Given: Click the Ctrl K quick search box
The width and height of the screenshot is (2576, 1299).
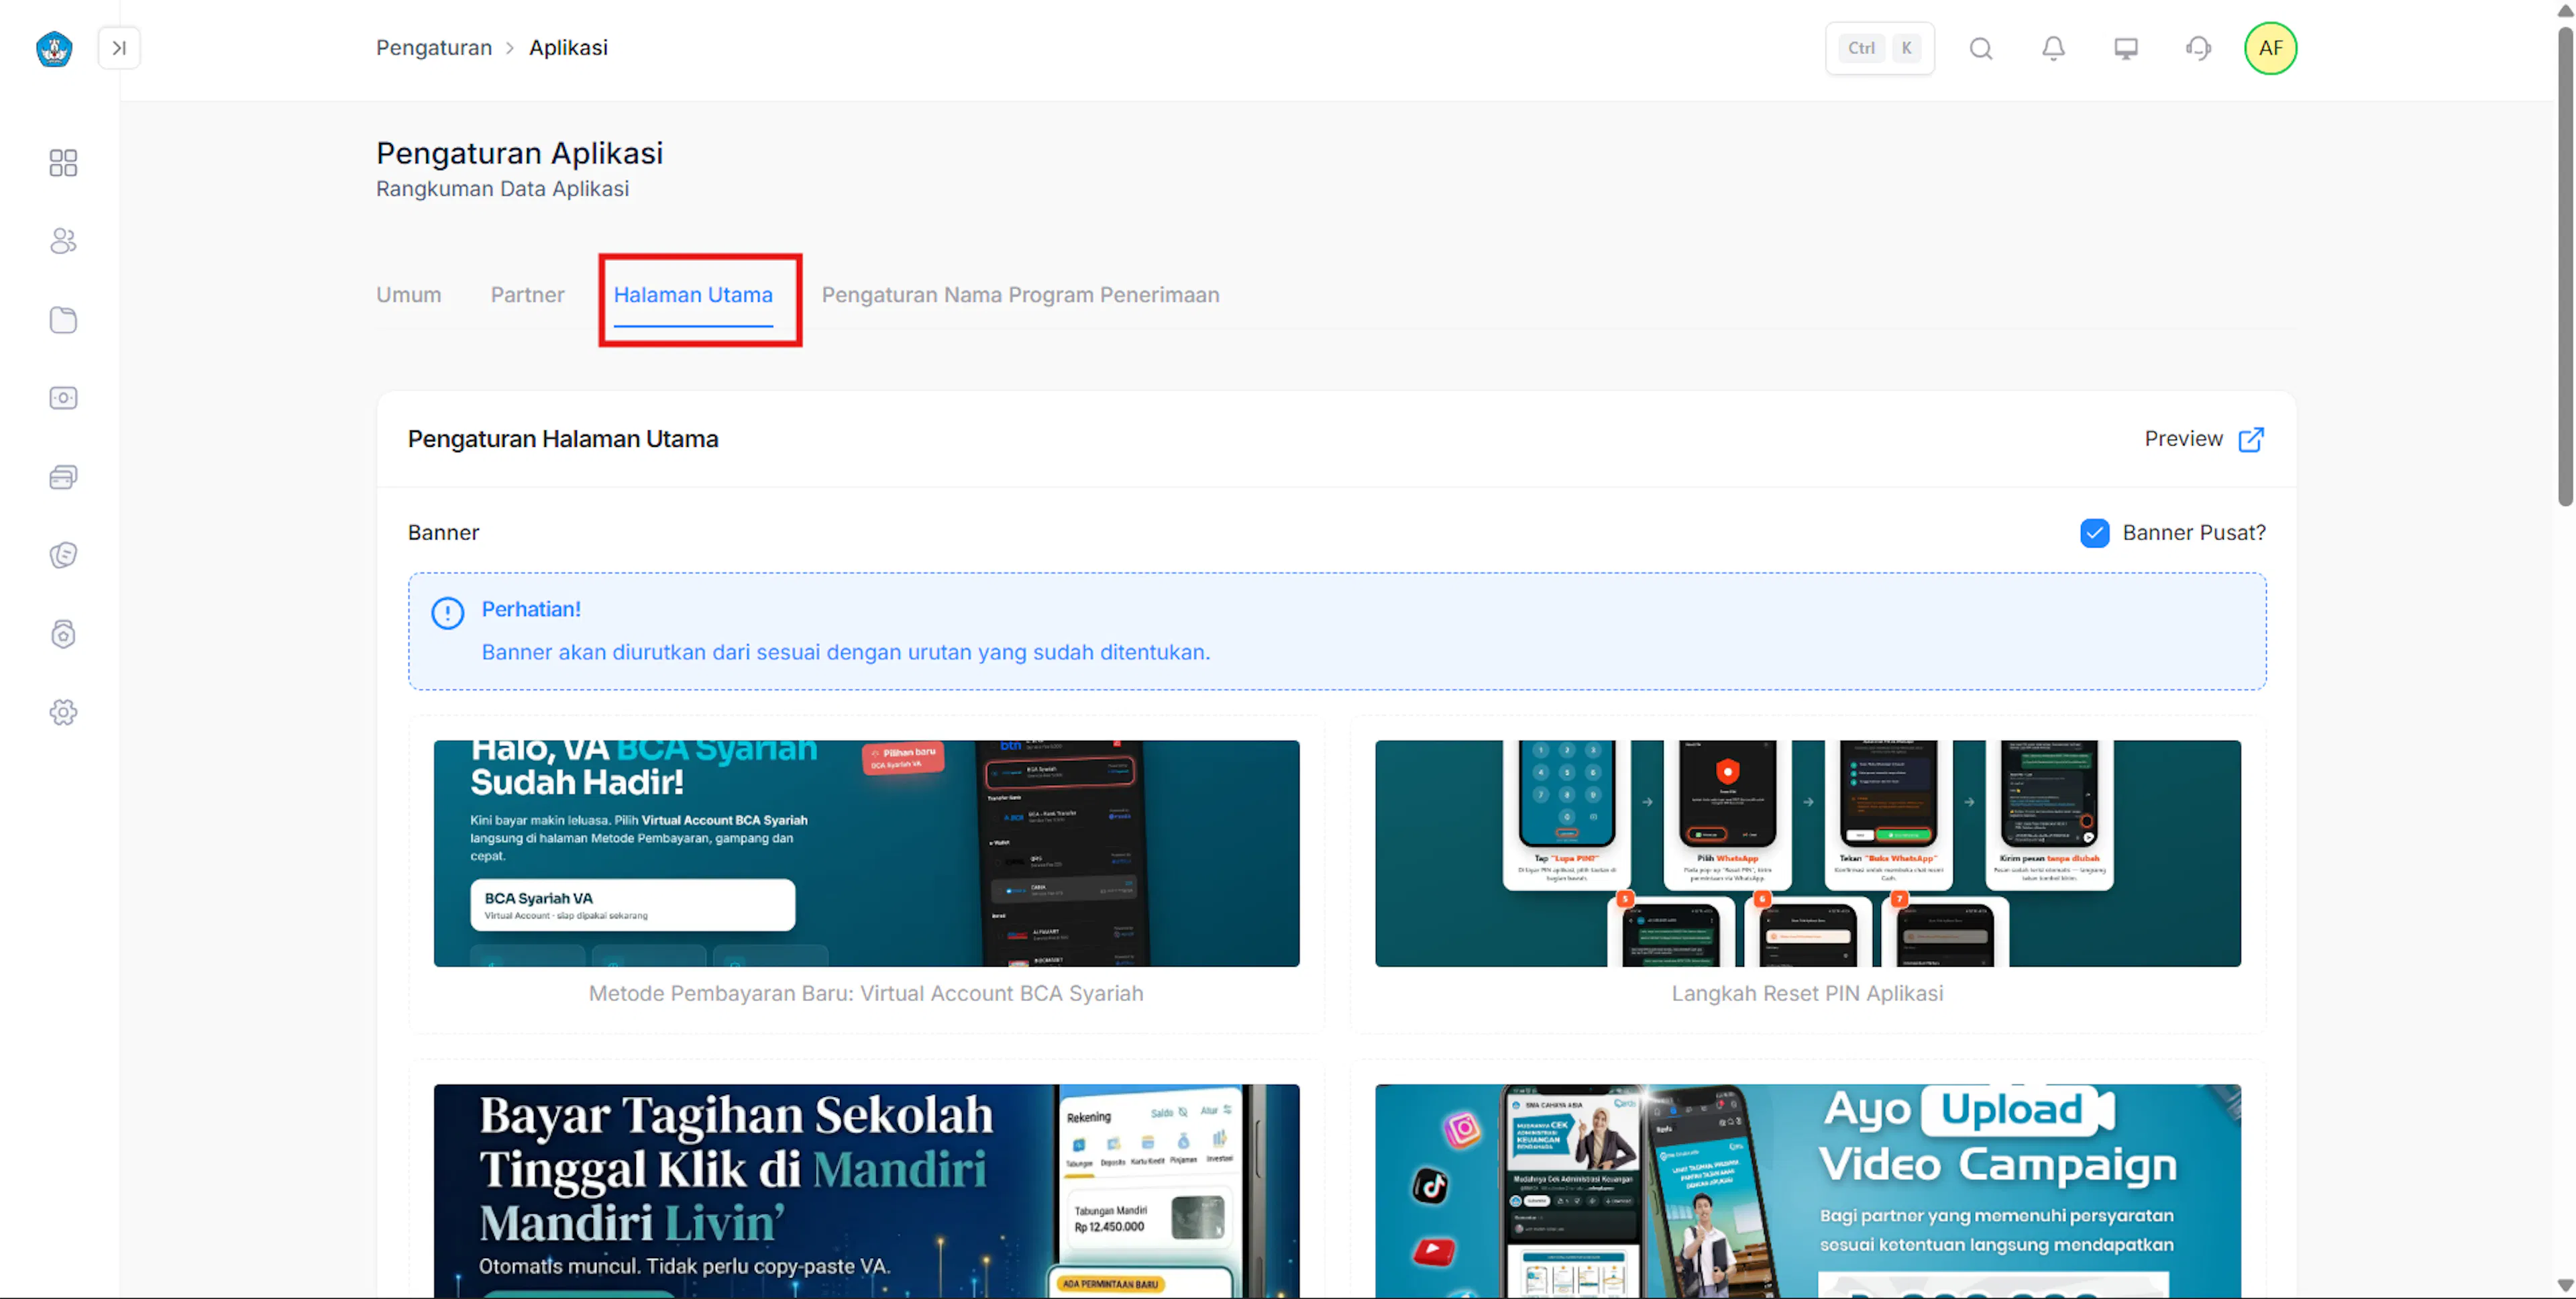Looking at the screenshot, I should (1880, 48).
